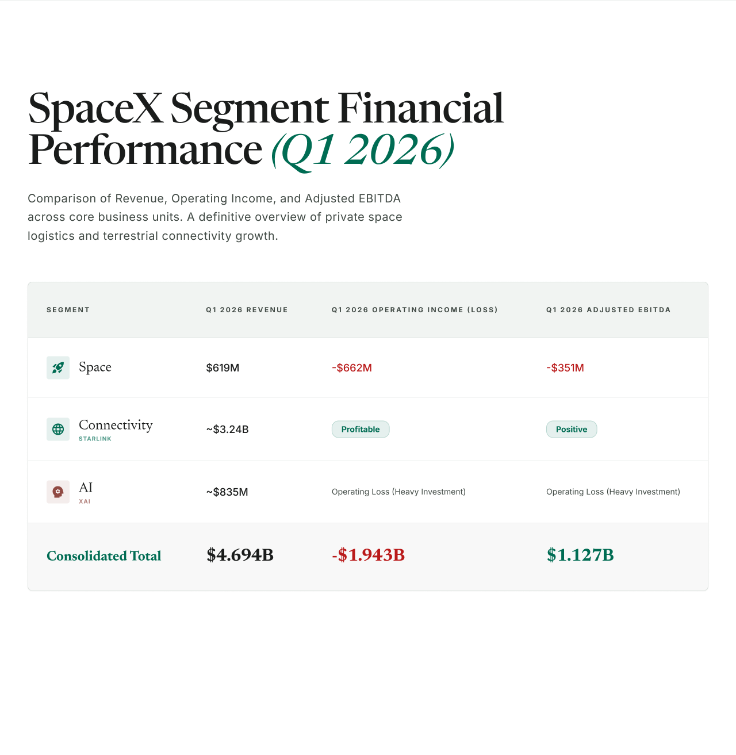736x755 pixels.
Task: Click the Q1 2026 OPERATING INCOME (LOSS) header
Action: pos(415,310)
